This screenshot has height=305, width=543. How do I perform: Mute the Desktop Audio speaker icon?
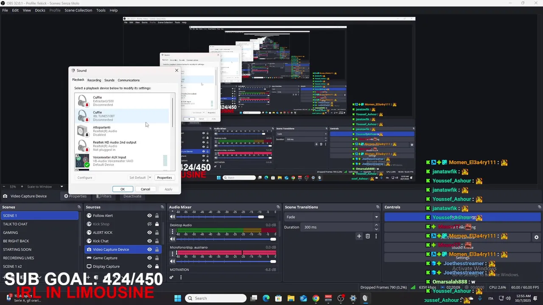173,239
